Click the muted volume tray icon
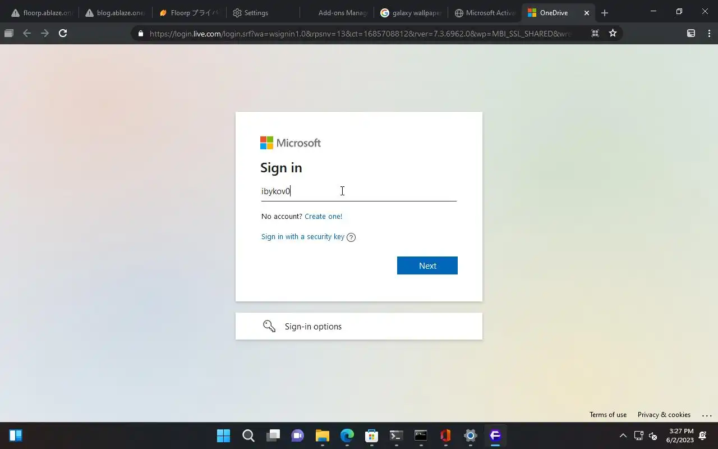This screenshot has width=718, height=449. [x=653, y=436]
